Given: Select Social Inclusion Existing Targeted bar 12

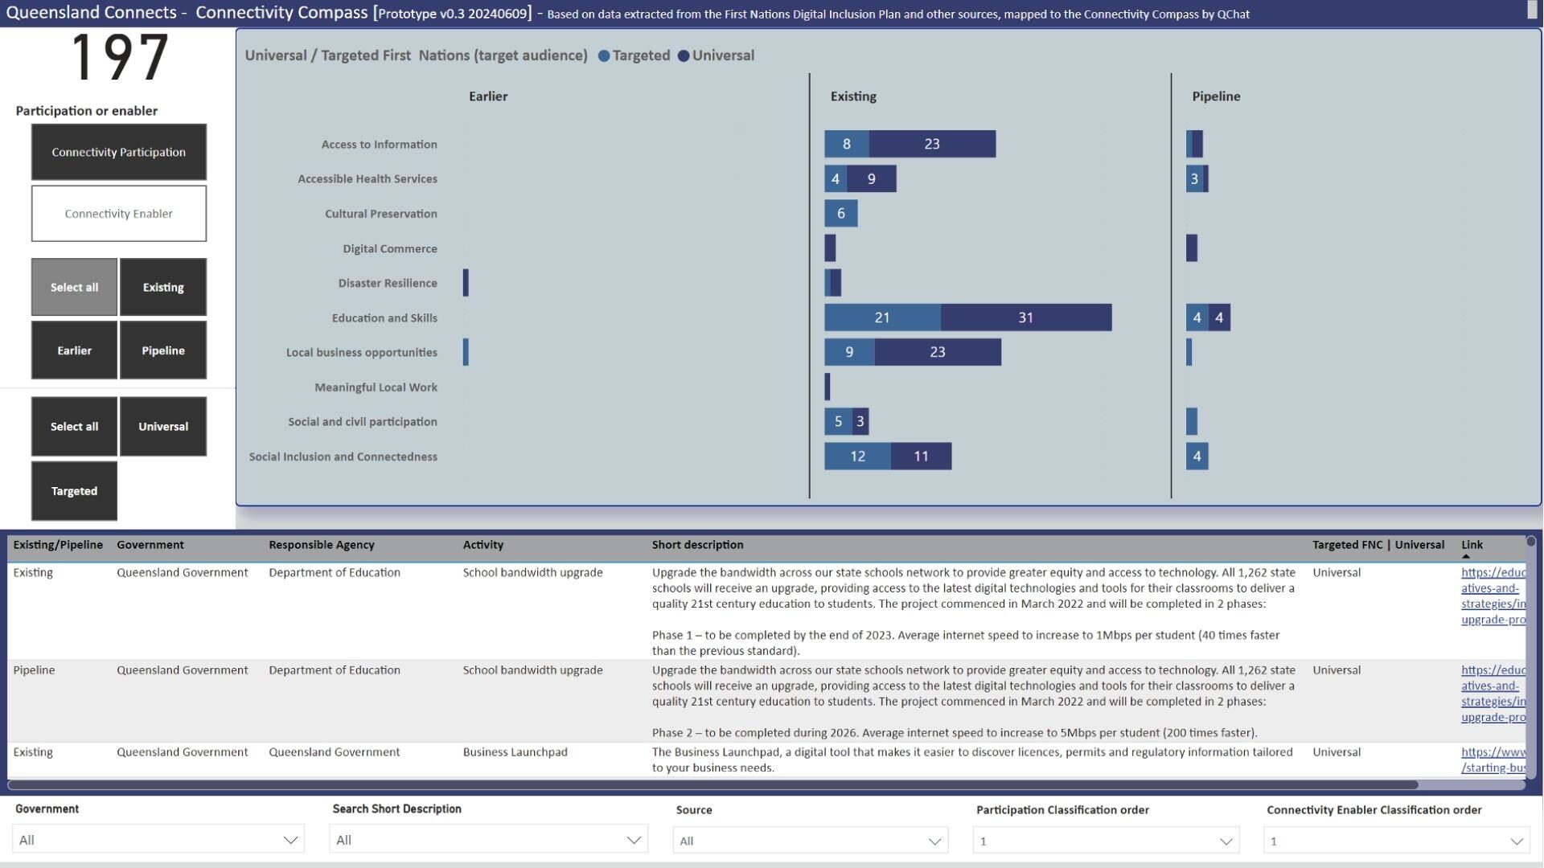Looking at the screenshot, I should [857, 457].
